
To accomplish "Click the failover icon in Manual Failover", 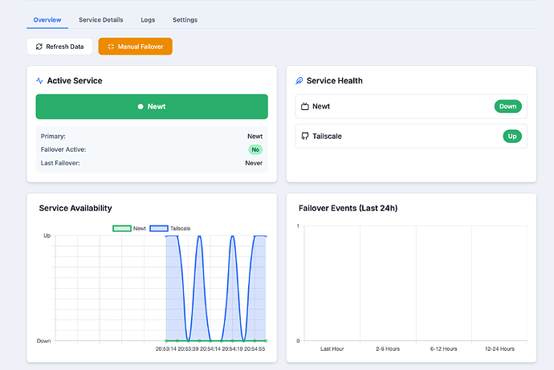I will pos(111,47).
